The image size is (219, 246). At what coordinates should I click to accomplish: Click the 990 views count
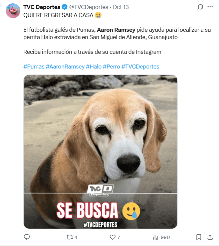click(165, 237)
